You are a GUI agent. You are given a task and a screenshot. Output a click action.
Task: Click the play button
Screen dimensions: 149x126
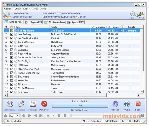[x=53, y=116]
